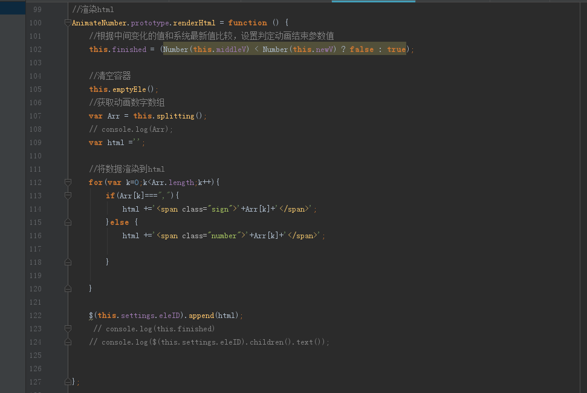The height and width of the screenshot is (393, 587).
Task: Click the comment fold end marker on line 124
Action: click(68, 342)
